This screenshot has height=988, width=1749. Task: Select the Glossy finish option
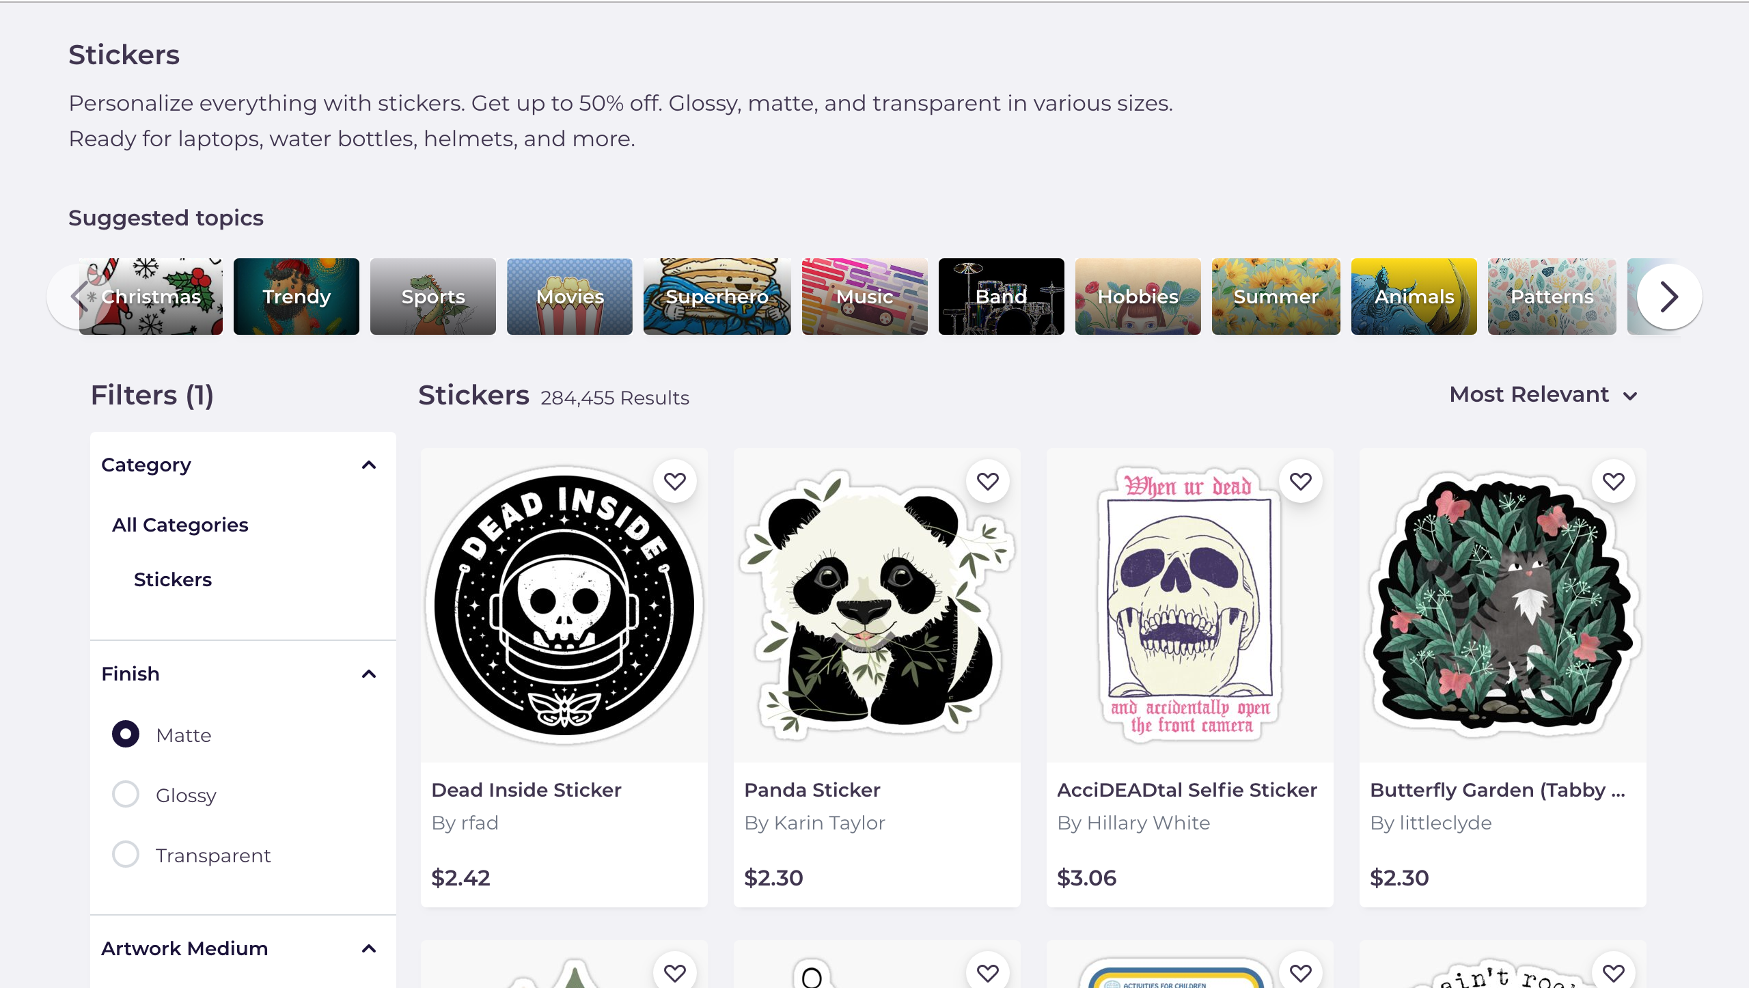pos(126,795)
